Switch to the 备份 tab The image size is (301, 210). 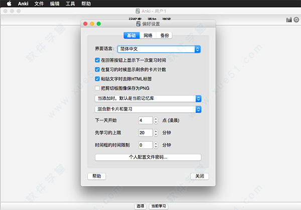click(x=165, y=35)
